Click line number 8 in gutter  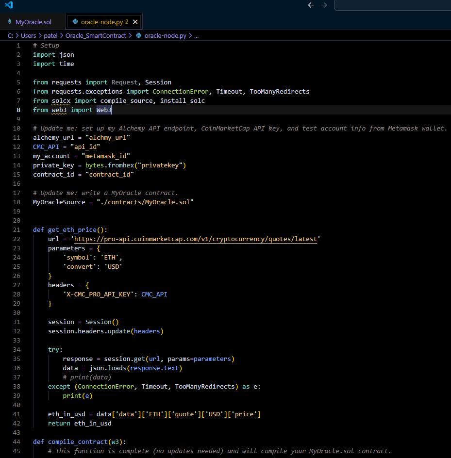[x=18, y=110]
